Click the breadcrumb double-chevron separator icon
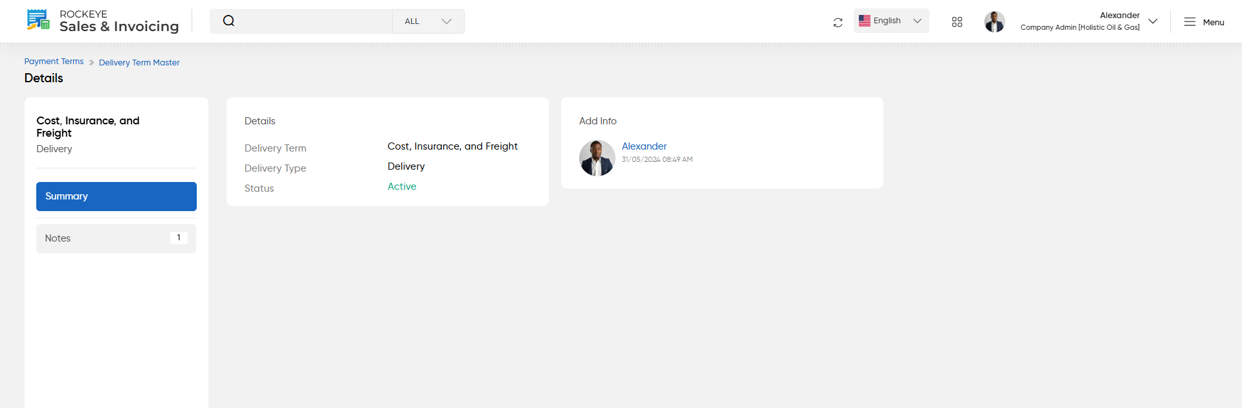 coord(91,63)
